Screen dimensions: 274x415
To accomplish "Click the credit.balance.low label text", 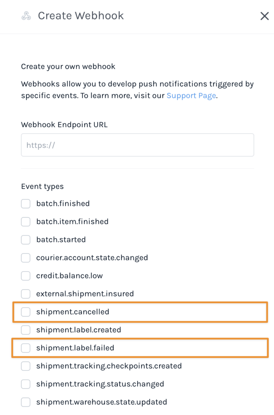I will pos(69,276).
